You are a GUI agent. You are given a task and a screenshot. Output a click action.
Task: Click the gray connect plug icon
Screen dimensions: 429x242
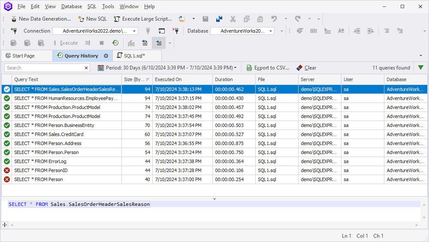coord(148,31)
